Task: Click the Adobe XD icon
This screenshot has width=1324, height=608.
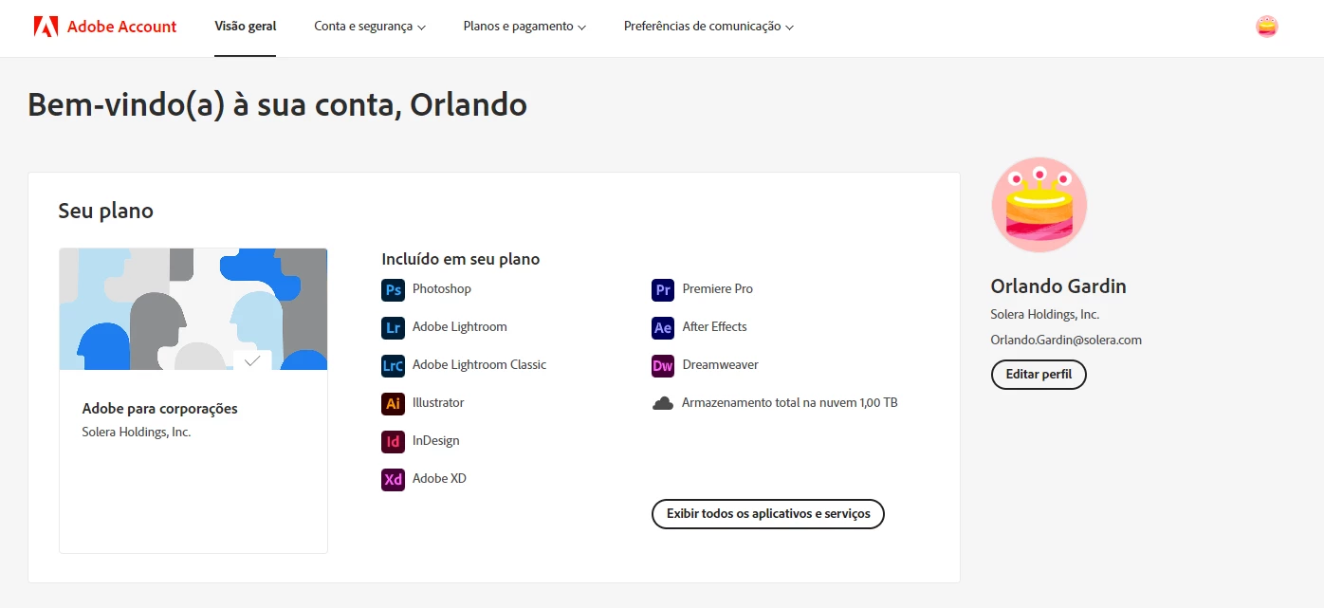Action: click(x=393, y=479)
